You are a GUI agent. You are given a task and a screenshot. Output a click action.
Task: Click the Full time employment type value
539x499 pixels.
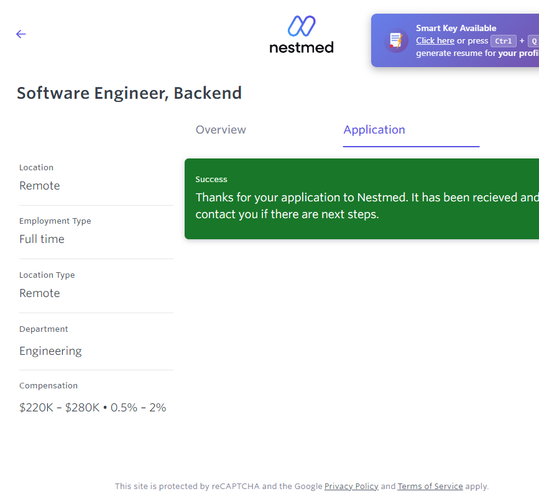(42, 239)
